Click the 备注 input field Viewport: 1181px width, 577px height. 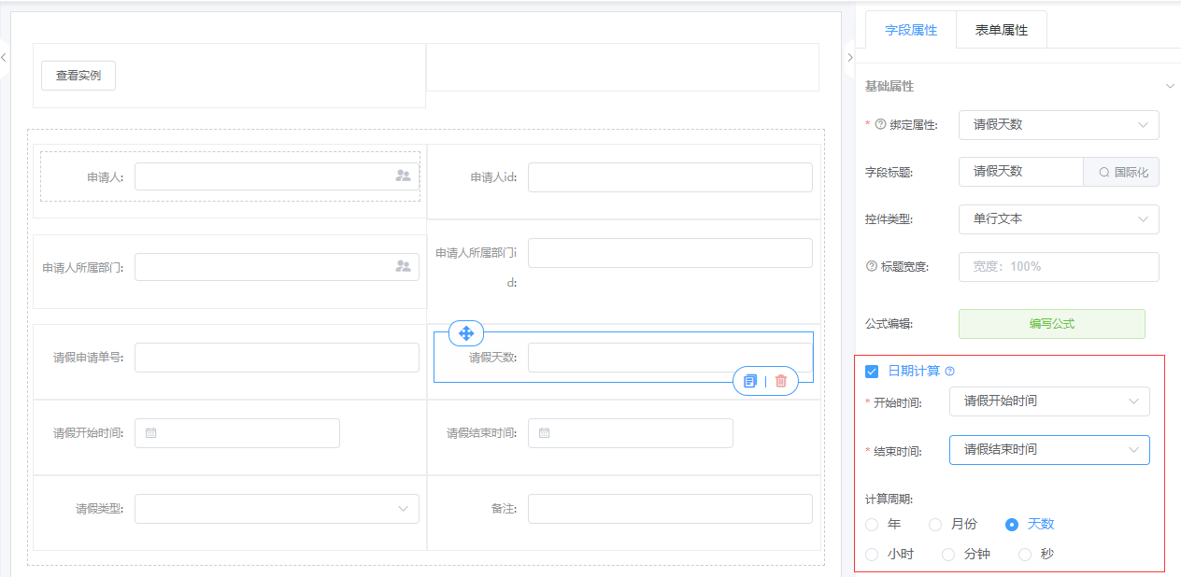tap(670, 509)
